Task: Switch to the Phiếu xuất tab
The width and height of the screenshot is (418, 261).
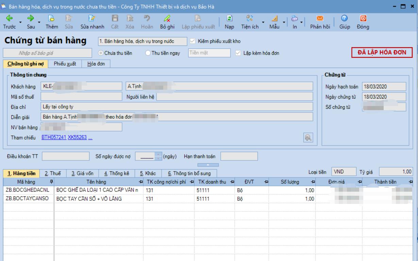Action: coord(65,64)
